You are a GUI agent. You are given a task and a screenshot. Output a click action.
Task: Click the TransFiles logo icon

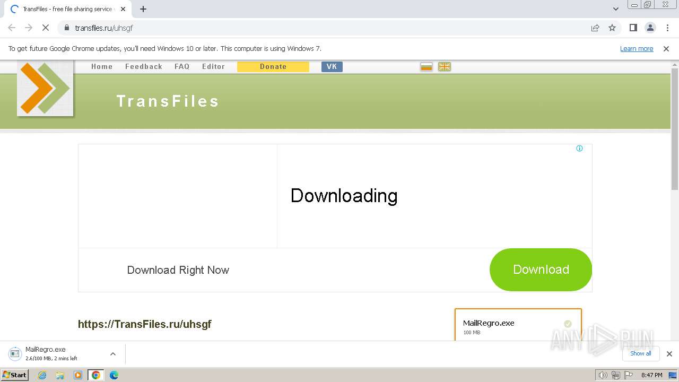pyautogui.click(x=45, y=88)
